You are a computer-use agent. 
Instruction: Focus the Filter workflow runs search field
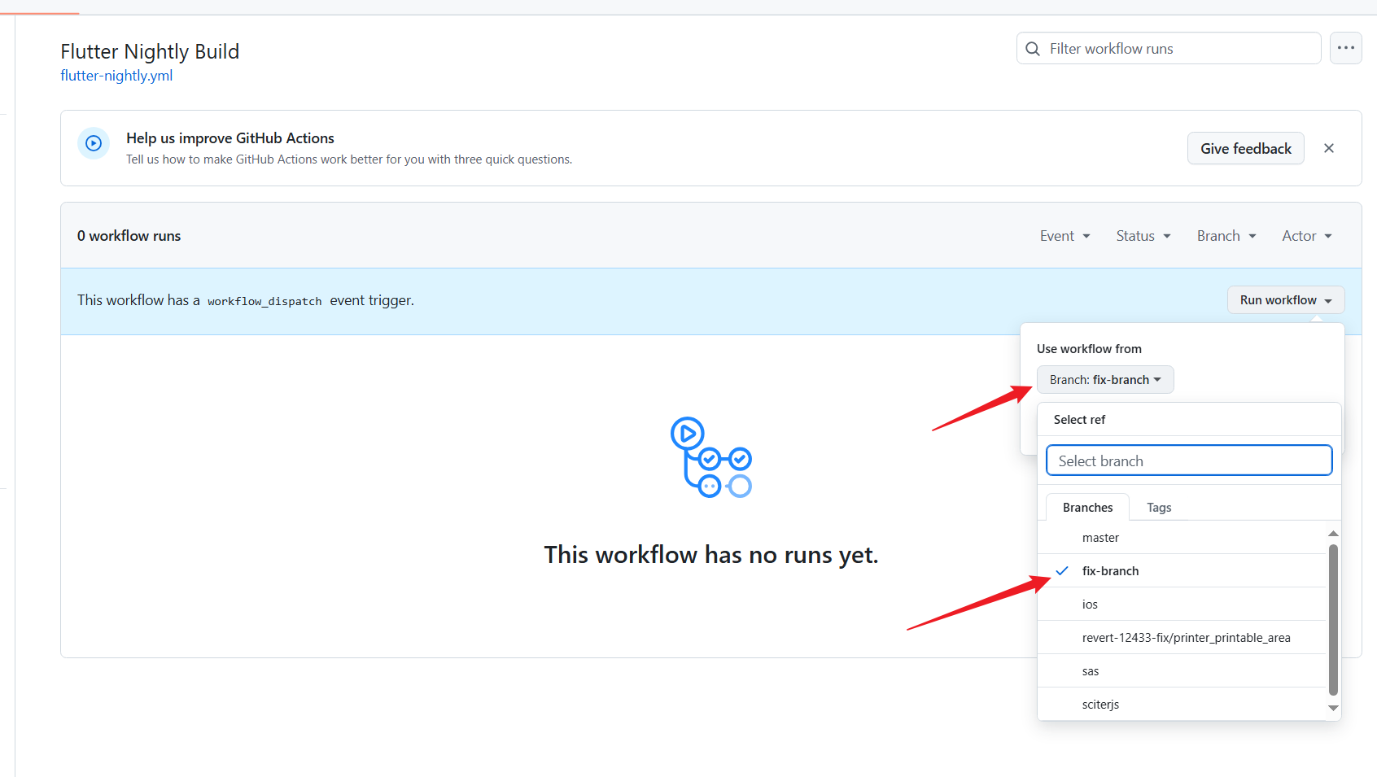point(1169,48)
